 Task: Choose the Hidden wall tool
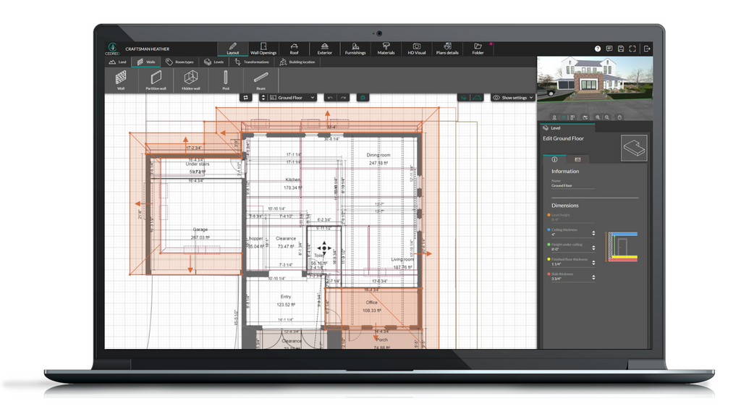[191, 80]
